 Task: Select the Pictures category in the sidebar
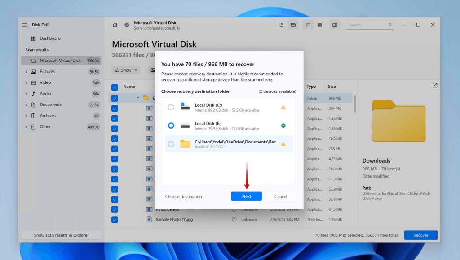click(x=47, y=71)
